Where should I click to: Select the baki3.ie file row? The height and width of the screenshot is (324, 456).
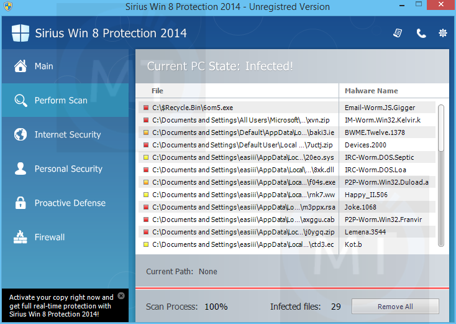[x=286, y=132]
